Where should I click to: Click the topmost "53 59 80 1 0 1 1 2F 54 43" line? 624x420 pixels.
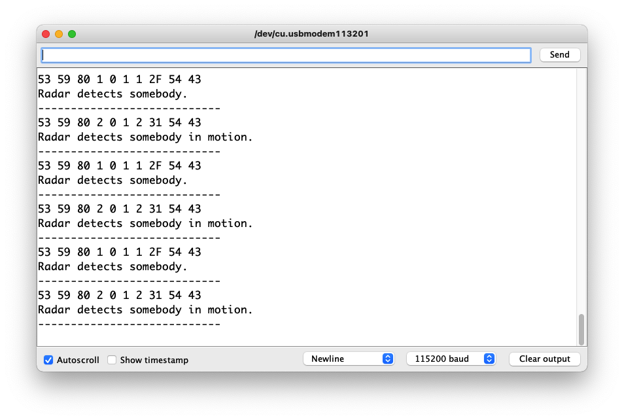click(120, 79)
